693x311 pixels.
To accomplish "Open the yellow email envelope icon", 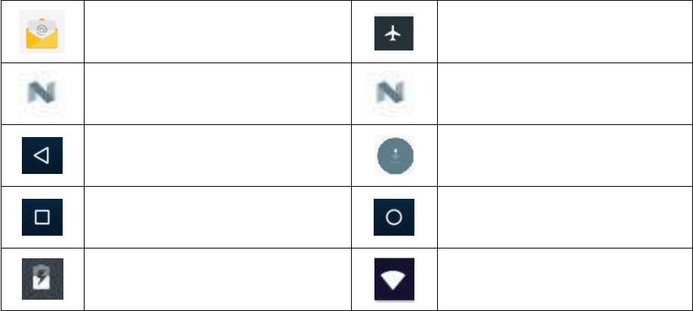I will pyautogui.click(x=42, y=32).
